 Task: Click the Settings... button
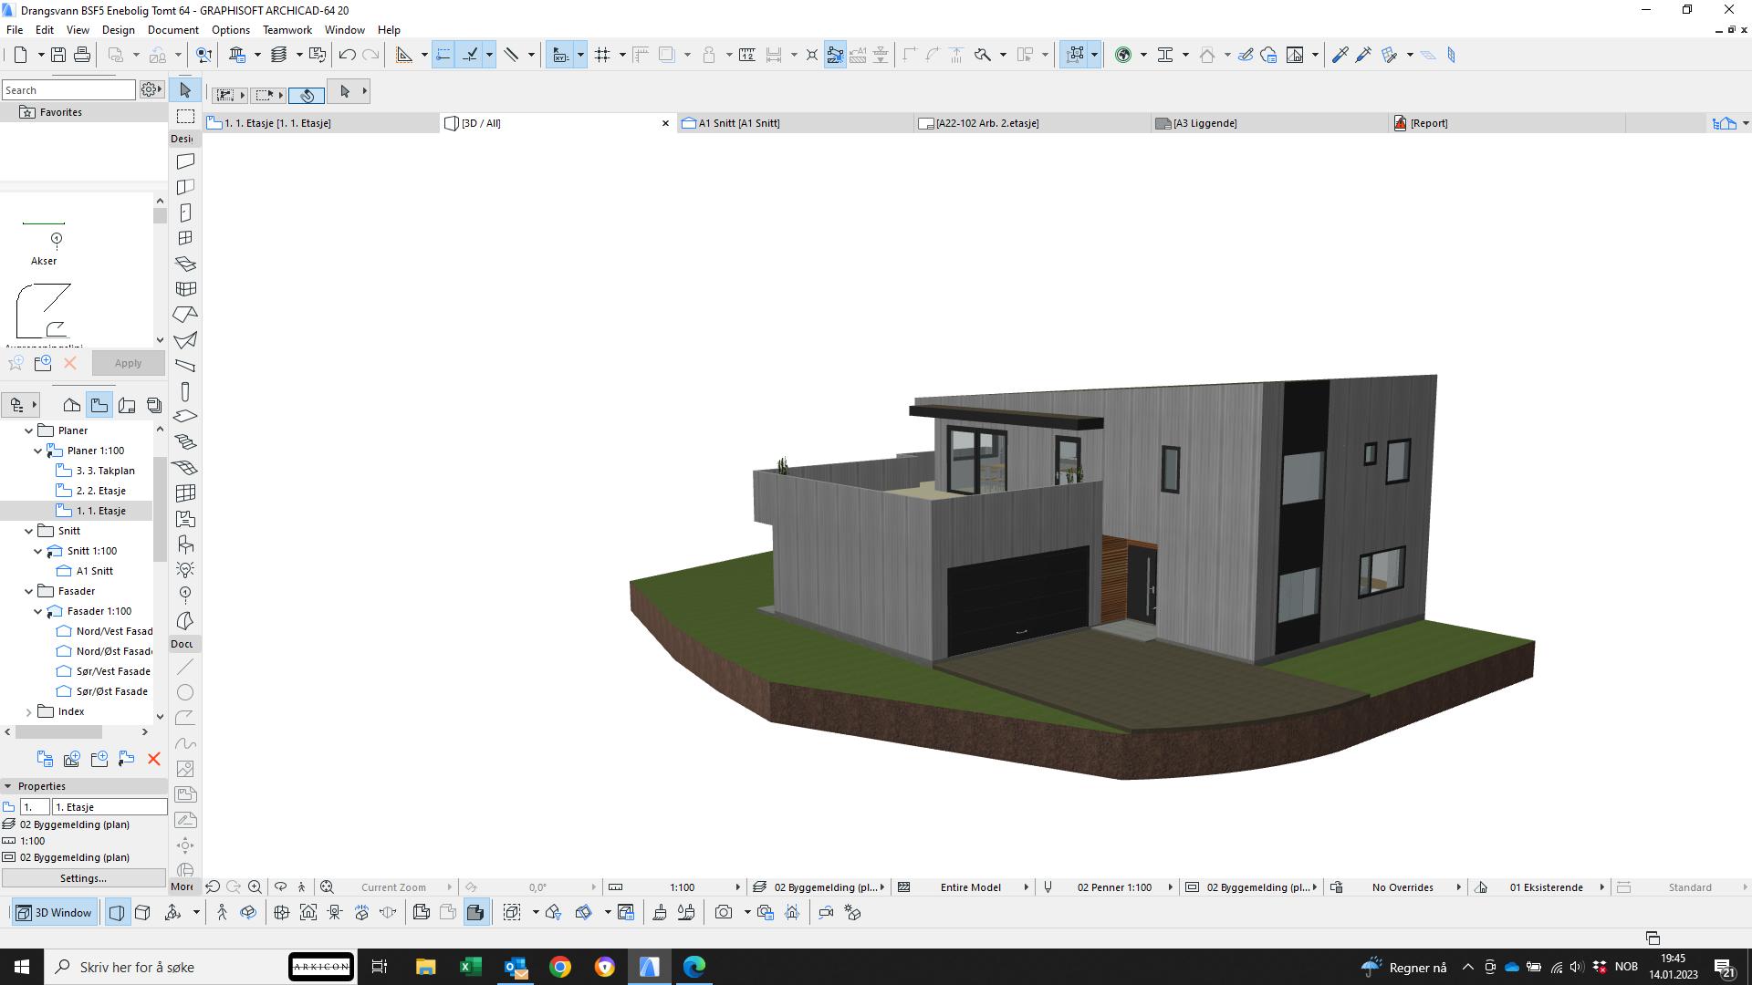83,878
